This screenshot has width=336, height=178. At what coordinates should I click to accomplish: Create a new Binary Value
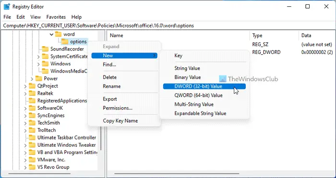204,77
